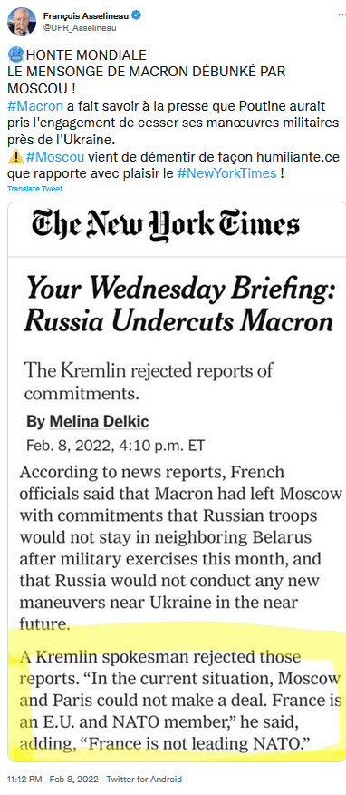Click the warning sign emoji before #Moscou
The image size is (346, 795).
coord(15,157)
